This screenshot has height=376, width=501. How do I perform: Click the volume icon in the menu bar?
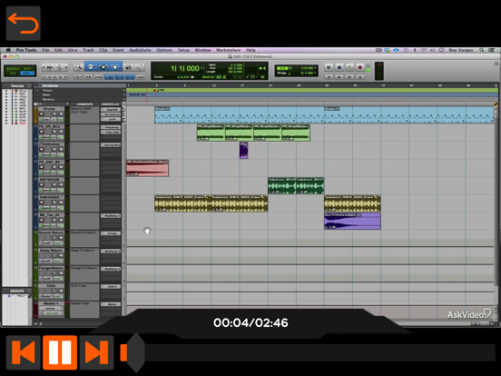tap(432, 50)
